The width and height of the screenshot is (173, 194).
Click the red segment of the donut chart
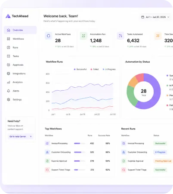coord(140,77)
